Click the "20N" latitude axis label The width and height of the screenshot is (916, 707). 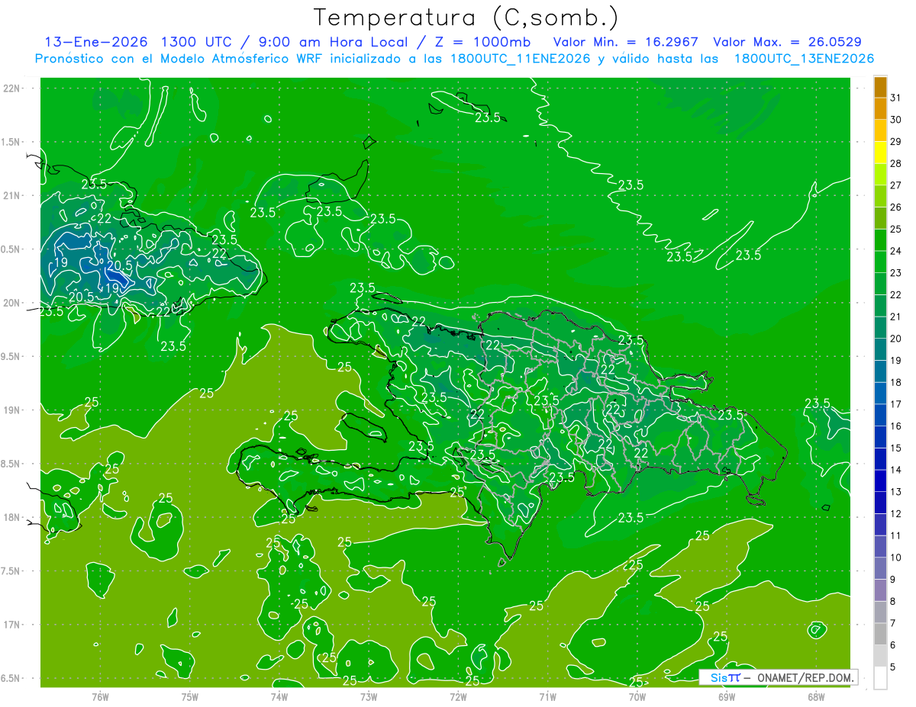(12, 303)
